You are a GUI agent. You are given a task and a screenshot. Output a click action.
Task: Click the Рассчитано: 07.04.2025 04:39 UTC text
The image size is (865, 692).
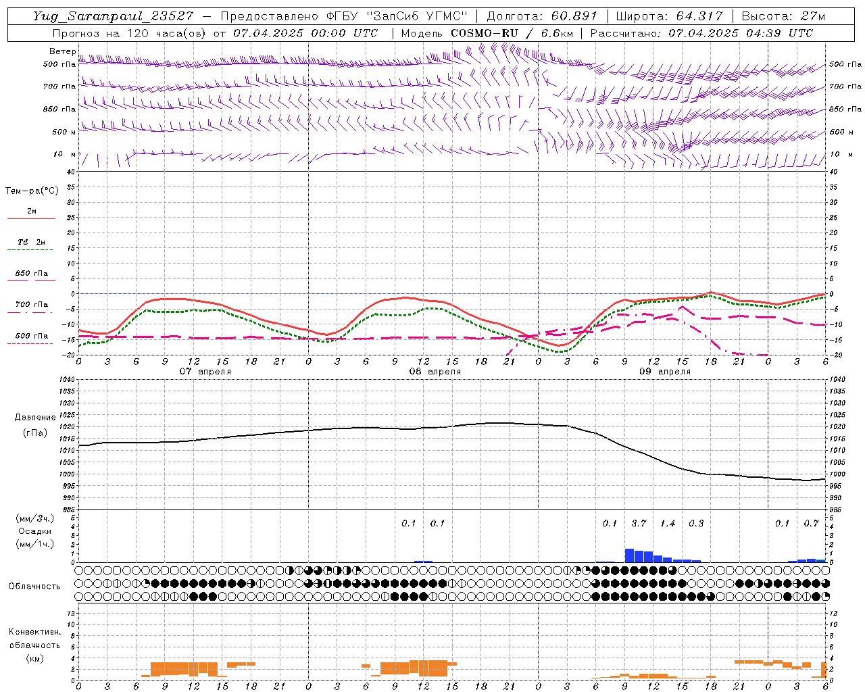701,33
